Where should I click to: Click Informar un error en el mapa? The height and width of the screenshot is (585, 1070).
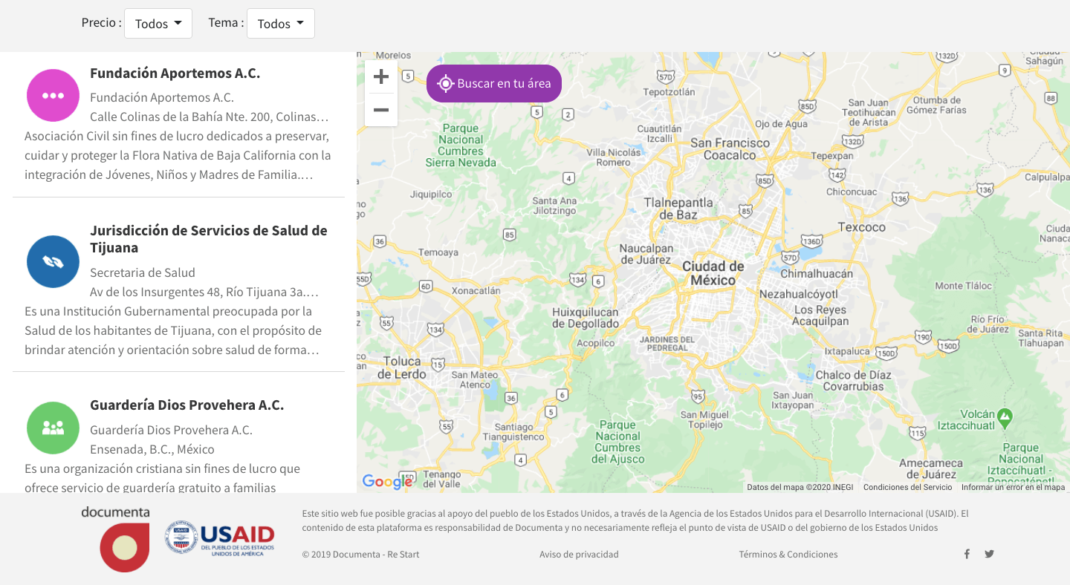tap(1013, 488)
